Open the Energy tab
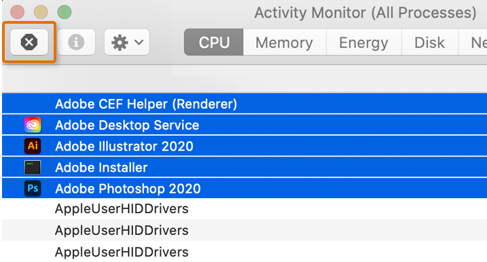The image size is (487, 262). pyautogui.click(x=363, y=42)
